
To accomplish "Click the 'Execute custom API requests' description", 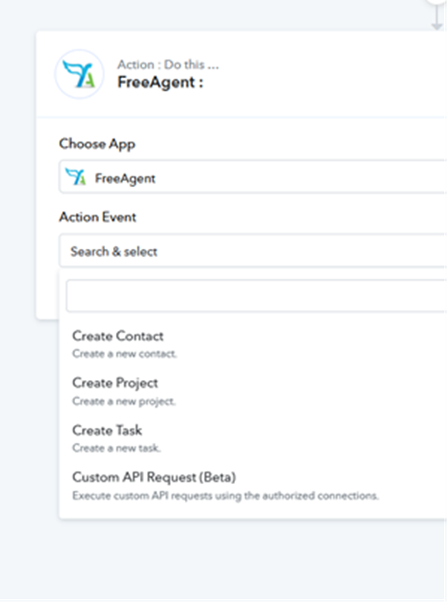I will pyautogui.click(x=225, y=495).
